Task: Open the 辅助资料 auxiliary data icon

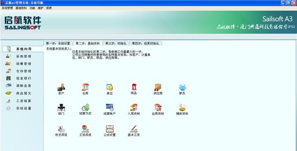Action: 182,110
